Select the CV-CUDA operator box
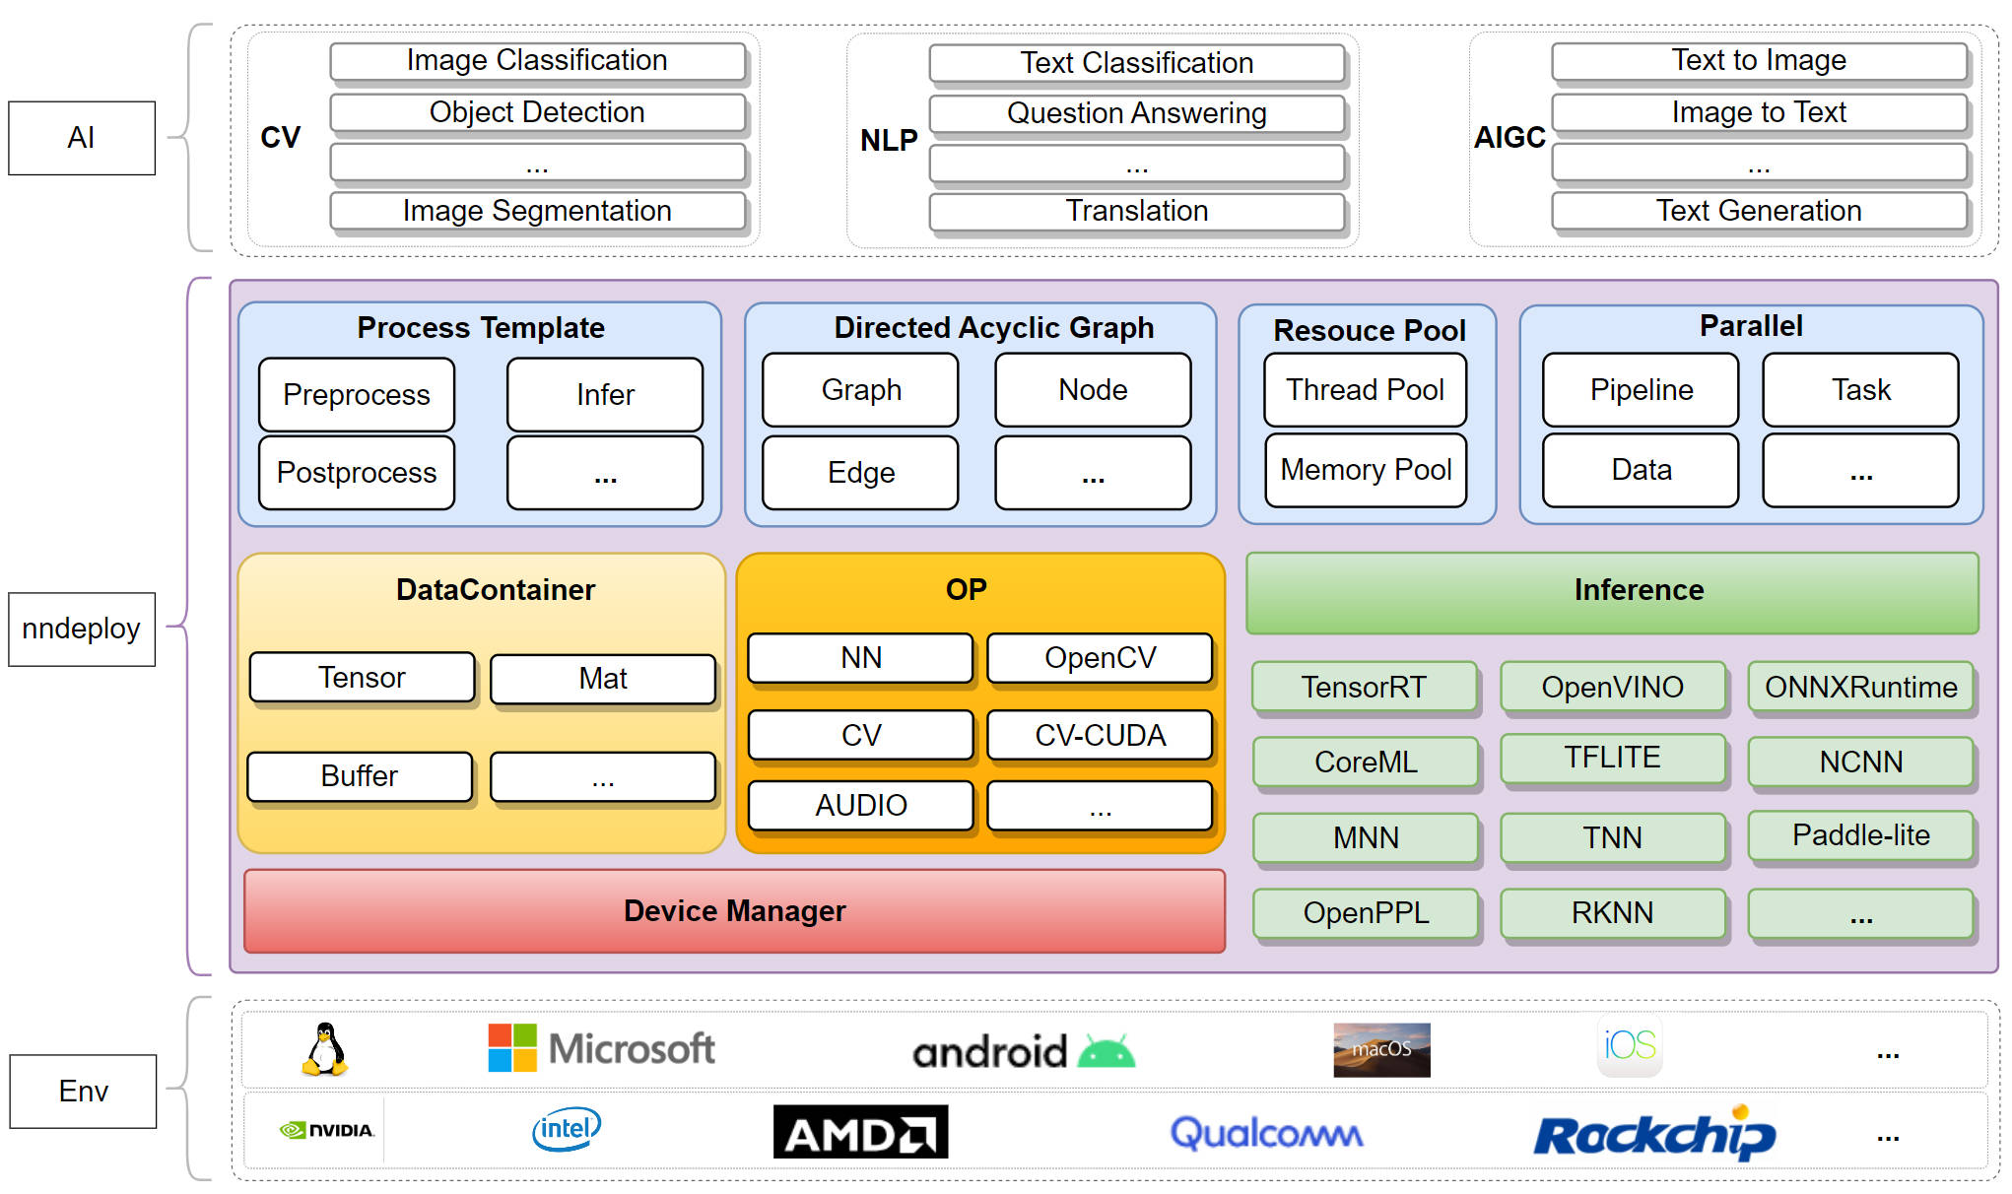The height and width of the screenshot is (1194, 2012). tap(1100, 735)
